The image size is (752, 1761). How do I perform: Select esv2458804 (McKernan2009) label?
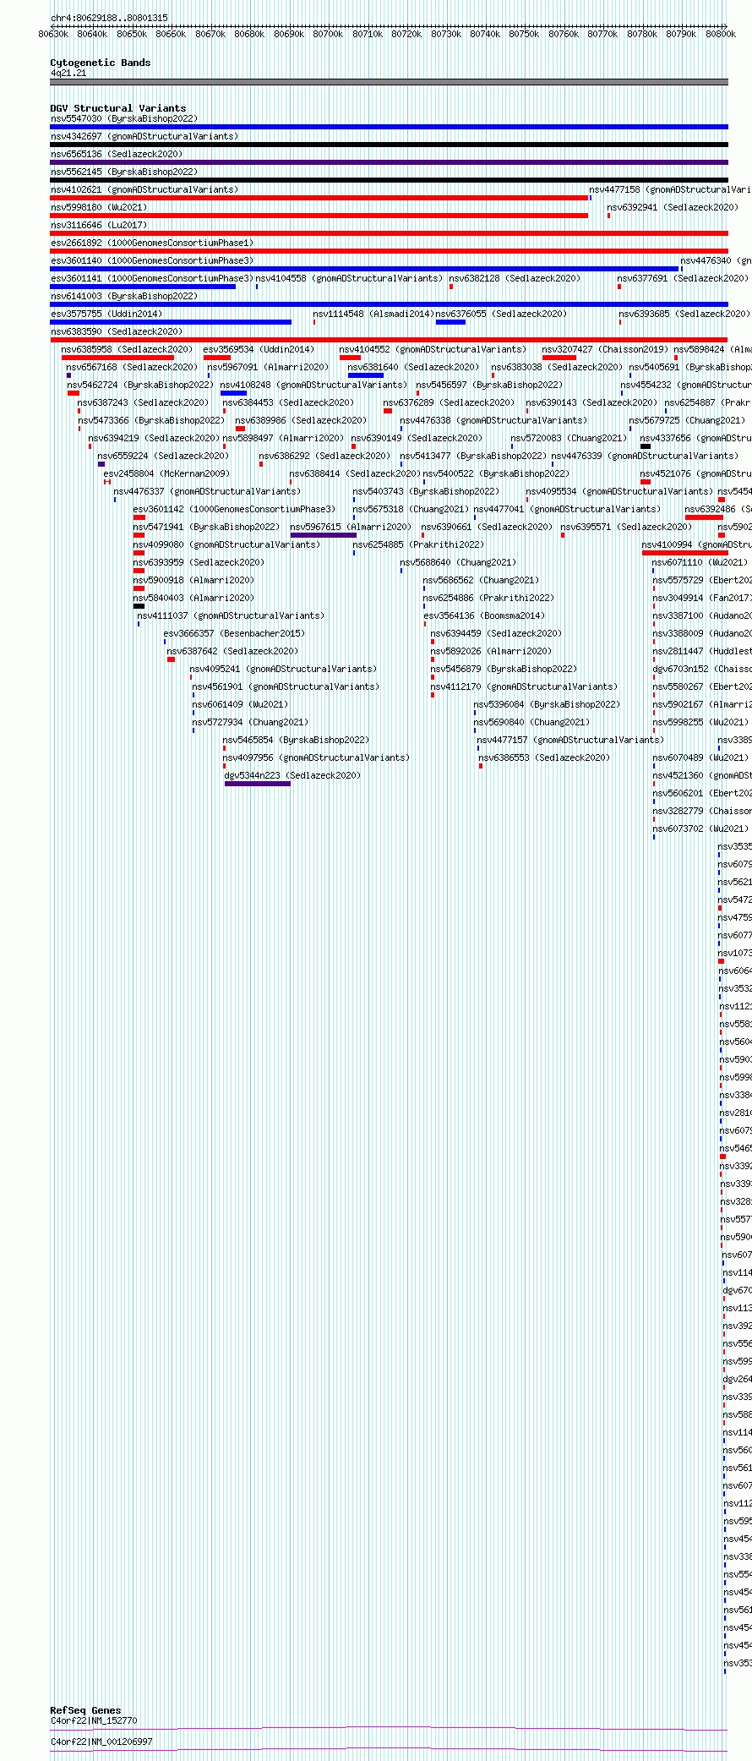(x=166, y=473)
